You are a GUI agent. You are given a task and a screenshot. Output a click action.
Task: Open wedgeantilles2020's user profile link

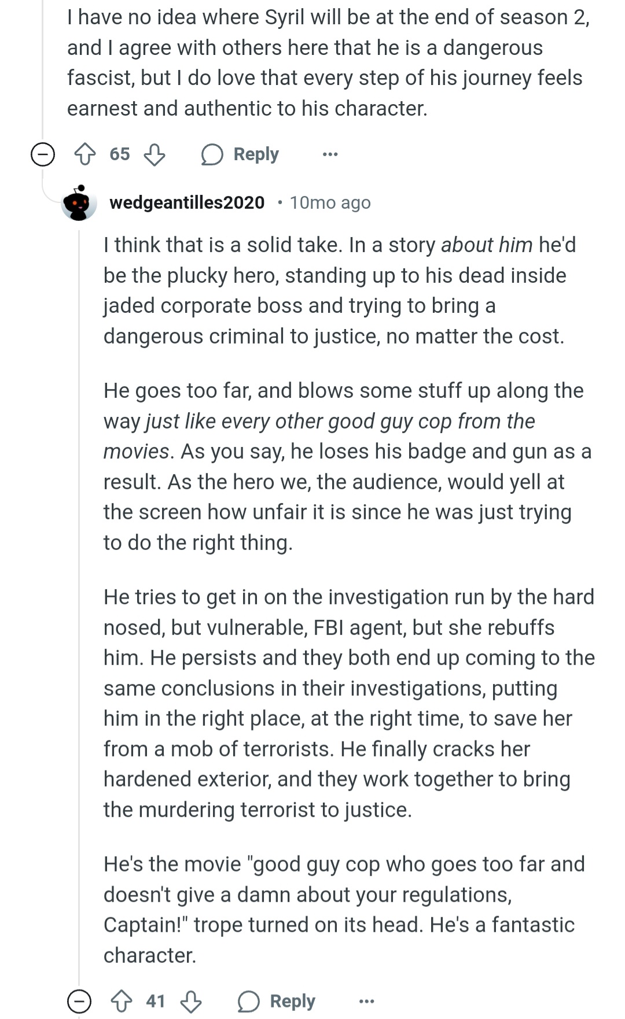point(186,202)
